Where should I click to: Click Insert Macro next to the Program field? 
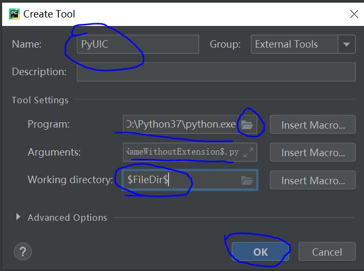tap(313, 125)
